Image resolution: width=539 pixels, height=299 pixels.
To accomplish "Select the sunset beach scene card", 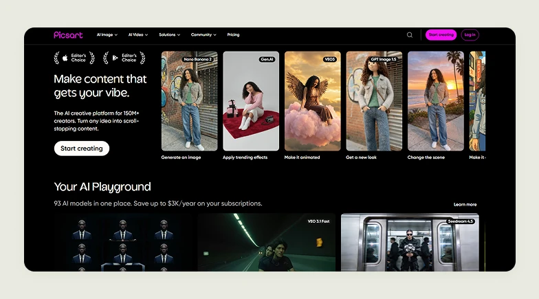I will pyautogui.click(x=436, y=101).
